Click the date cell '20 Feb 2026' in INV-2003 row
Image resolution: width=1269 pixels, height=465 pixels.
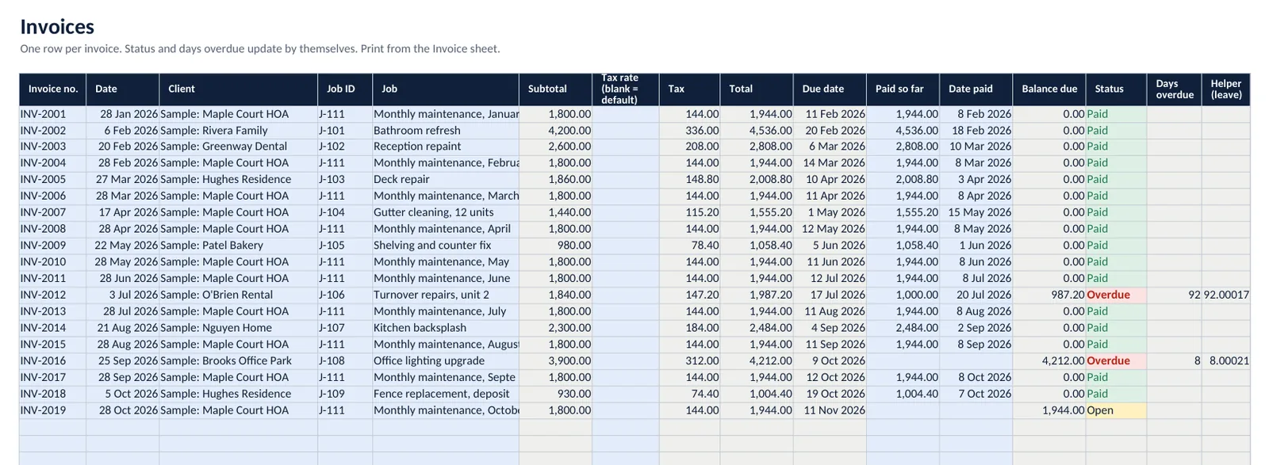pyautogui.click(x=123, y=147)
